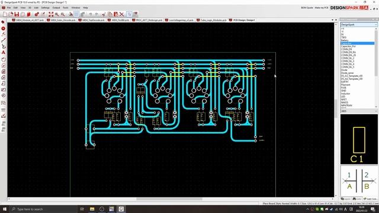Open the File menu
Viewport: 379px width, 213px height.
point(9,8)
